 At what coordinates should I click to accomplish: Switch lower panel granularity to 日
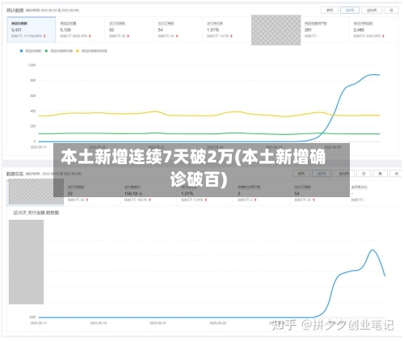point(364,174)
